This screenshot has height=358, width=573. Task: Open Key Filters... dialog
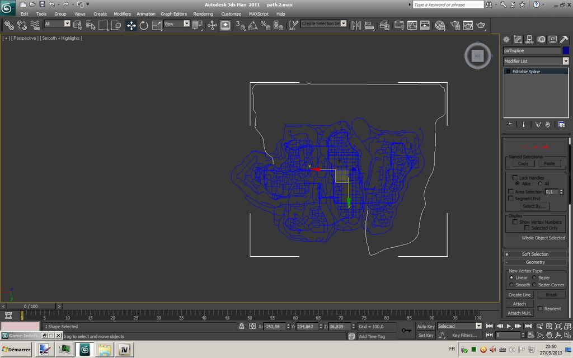tap(464, 335)
